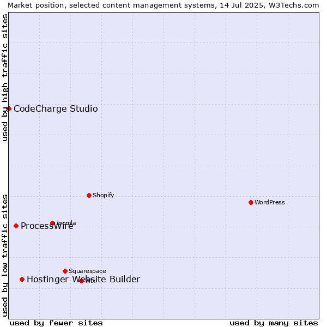Click the Wix data point
The height and width of the screenshot is (327, 327).
click(x=82, y=281)
